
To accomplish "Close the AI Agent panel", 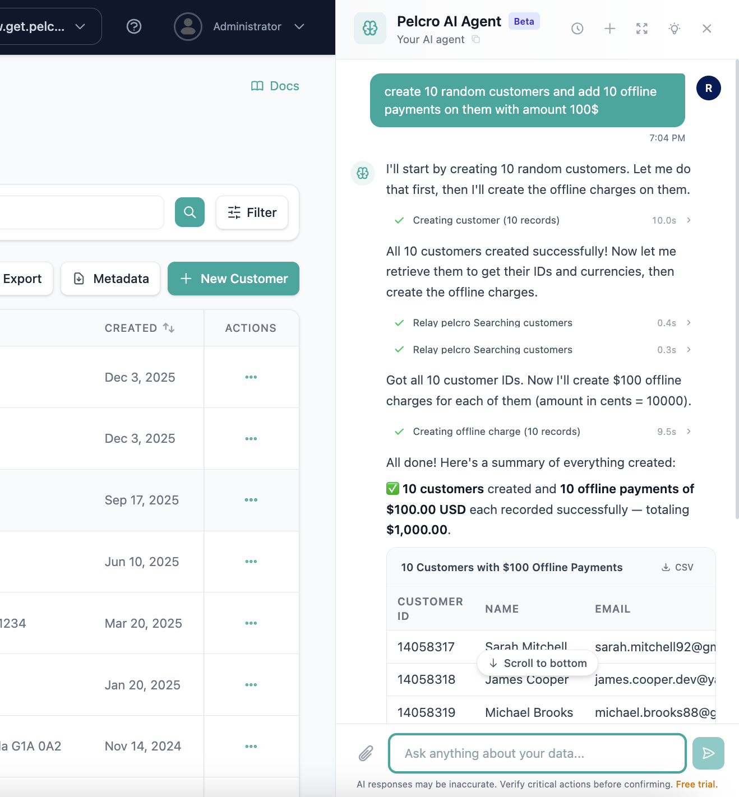I will point(707,29).
